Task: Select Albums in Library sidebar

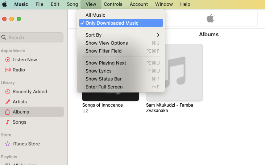Action: [32, 112]
